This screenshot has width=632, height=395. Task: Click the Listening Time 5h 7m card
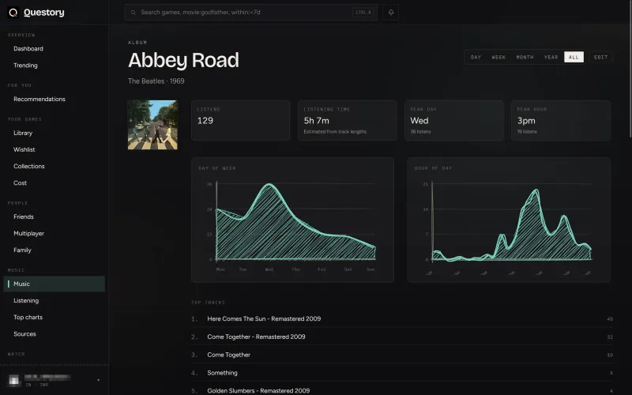click(x=347, y=121)
